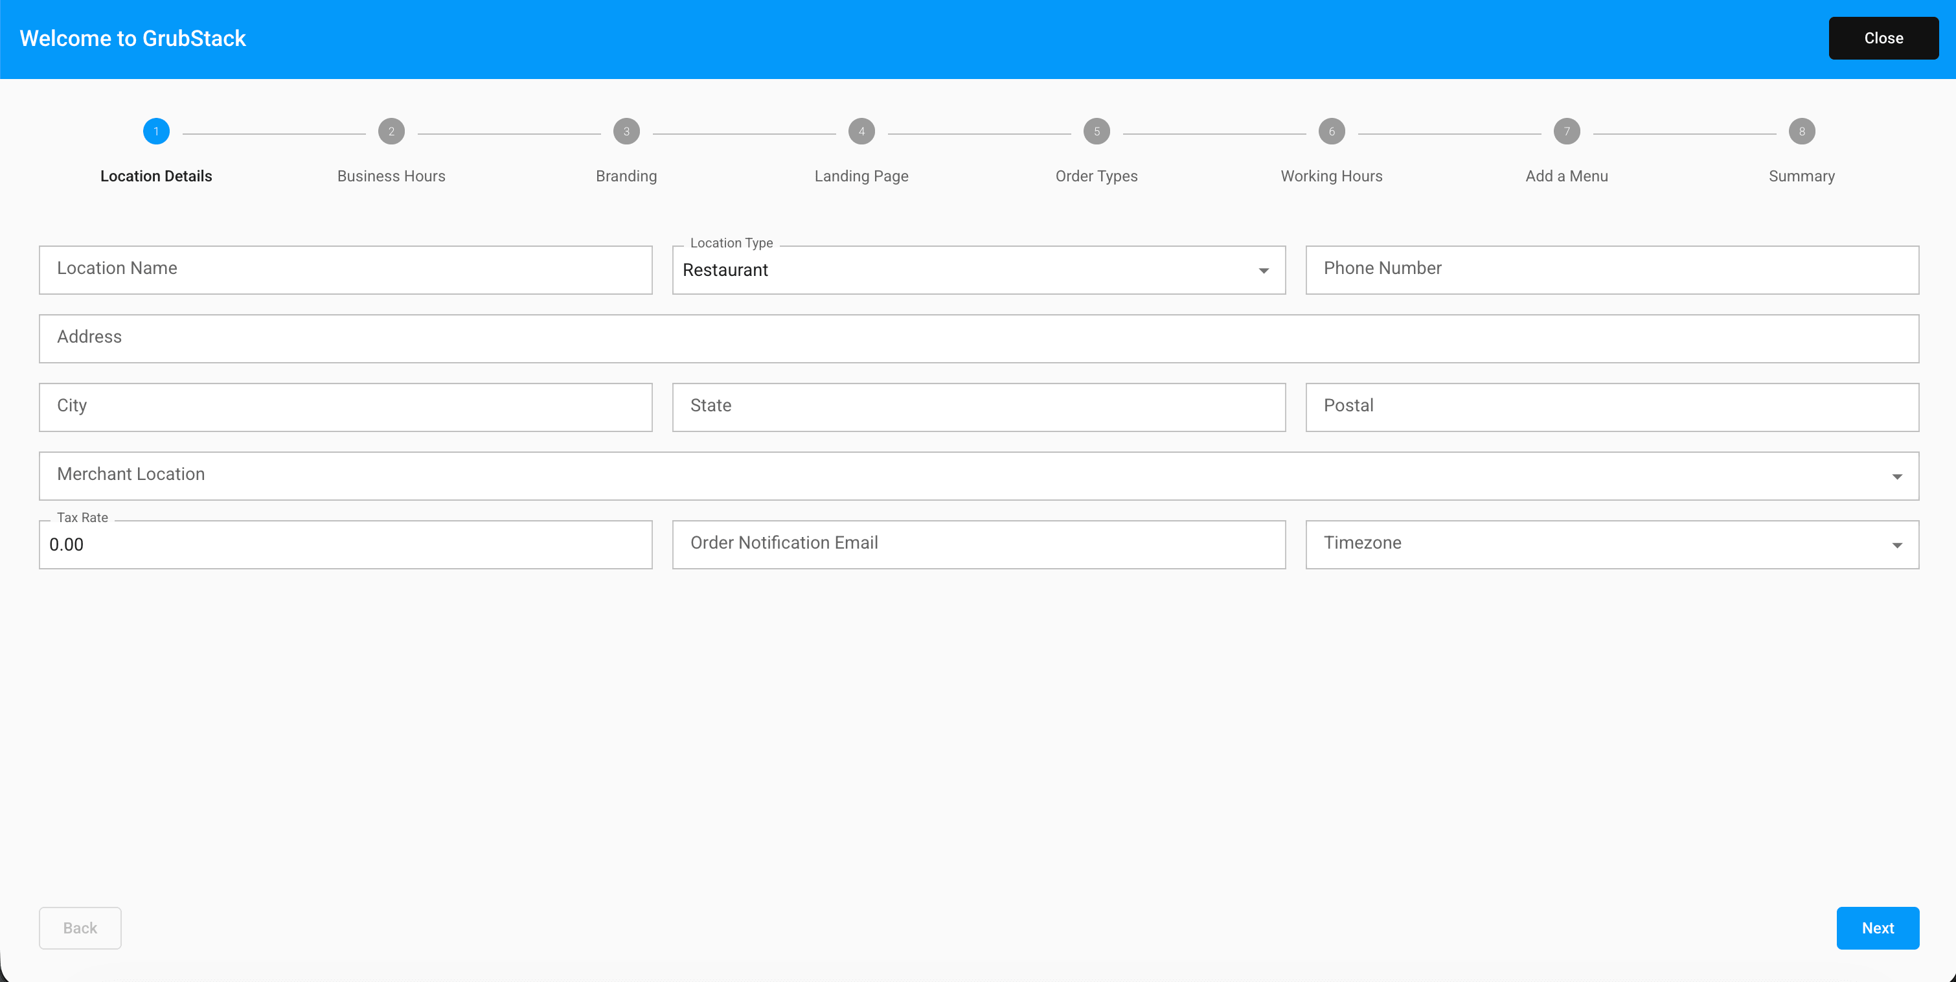1956x982 pixels.
Task: Click step 6 circle for Working Hours
Action: [x=1331, y=131]
